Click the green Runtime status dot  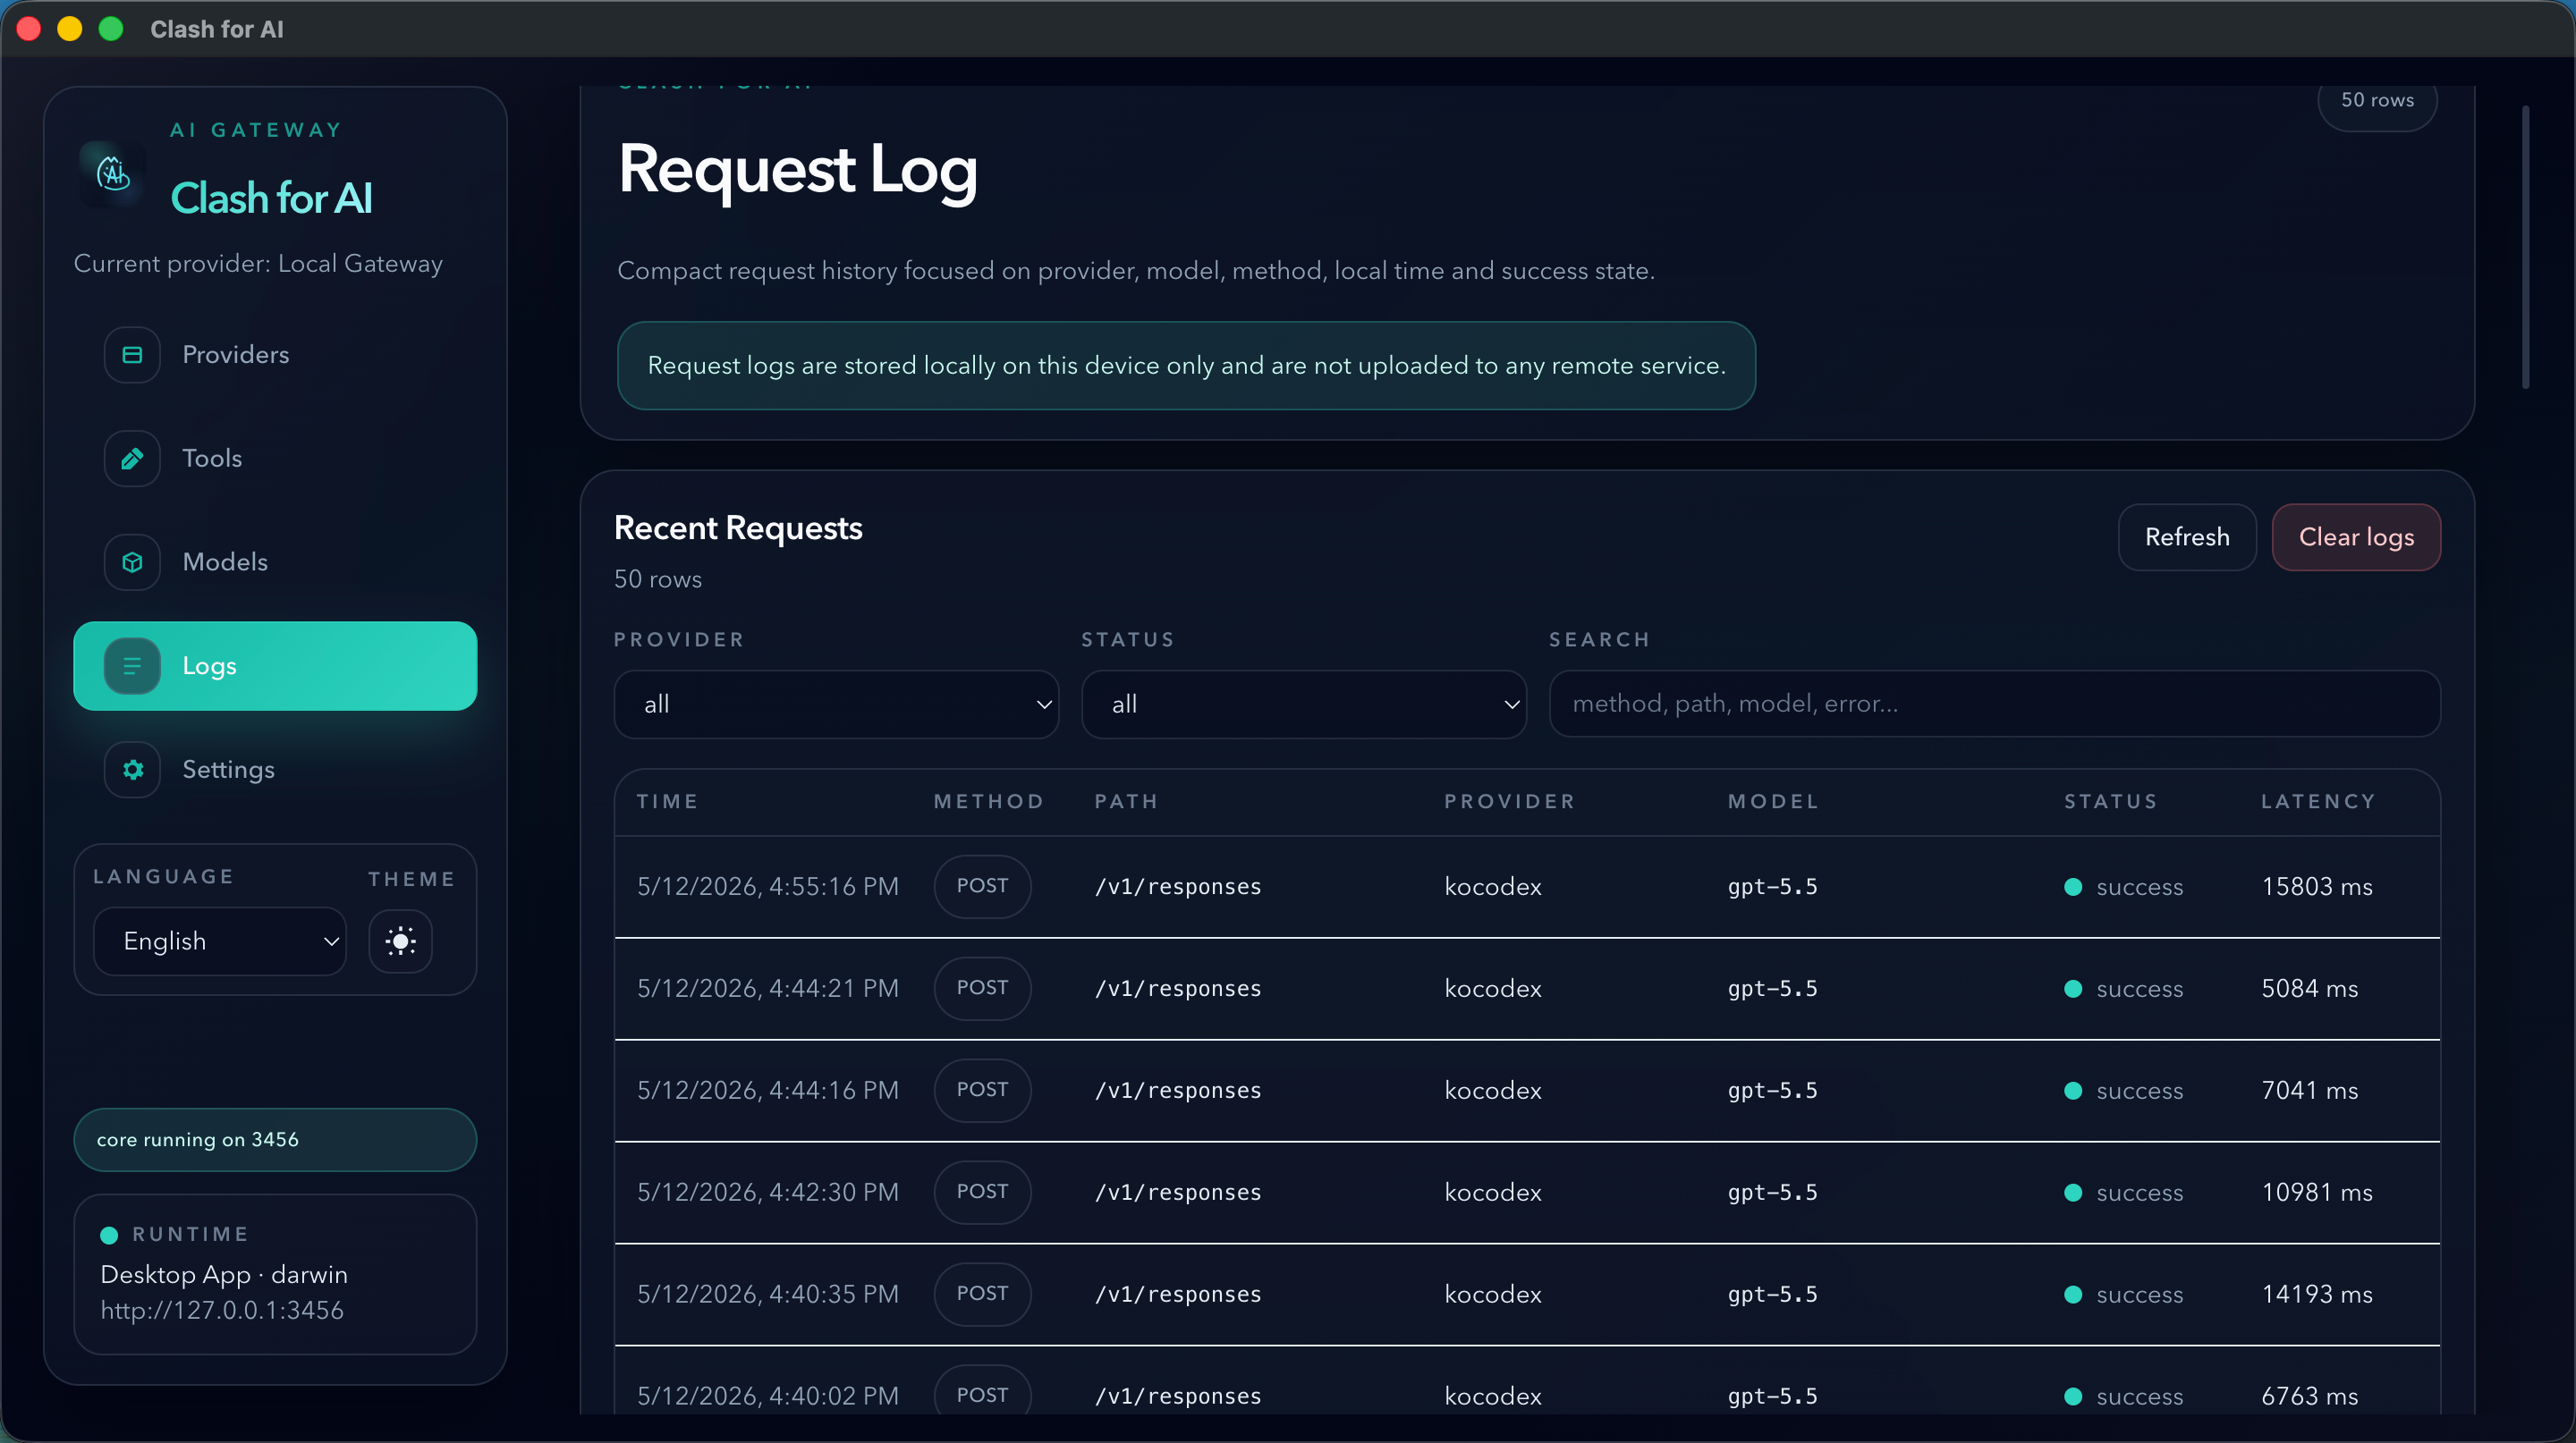109,1236
